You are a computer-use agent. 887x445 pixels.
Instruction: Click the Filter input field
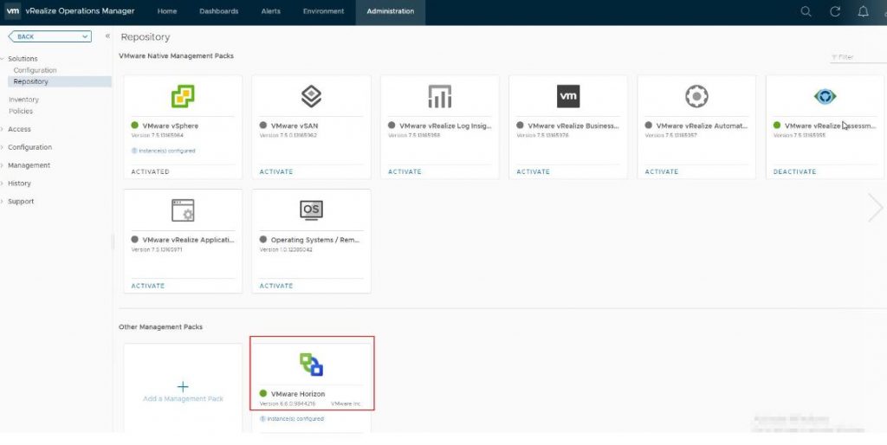click(857, 57)
